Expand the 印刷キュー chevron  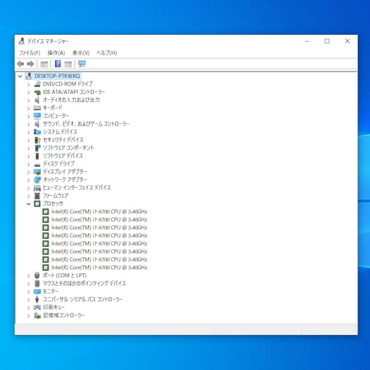point(28,308)
